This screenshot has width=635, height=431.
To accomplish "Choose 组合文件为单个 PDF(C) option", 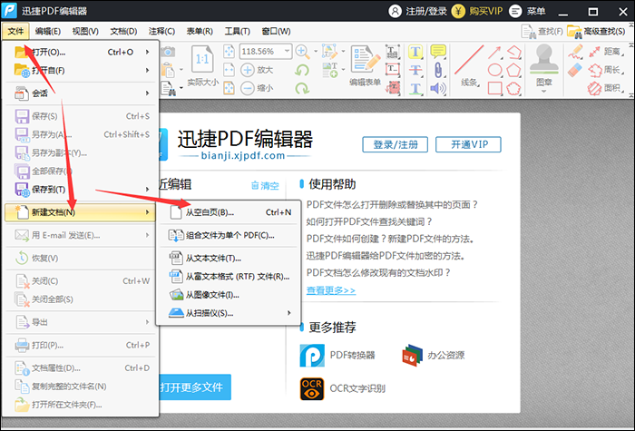I will tap(229, 235).
